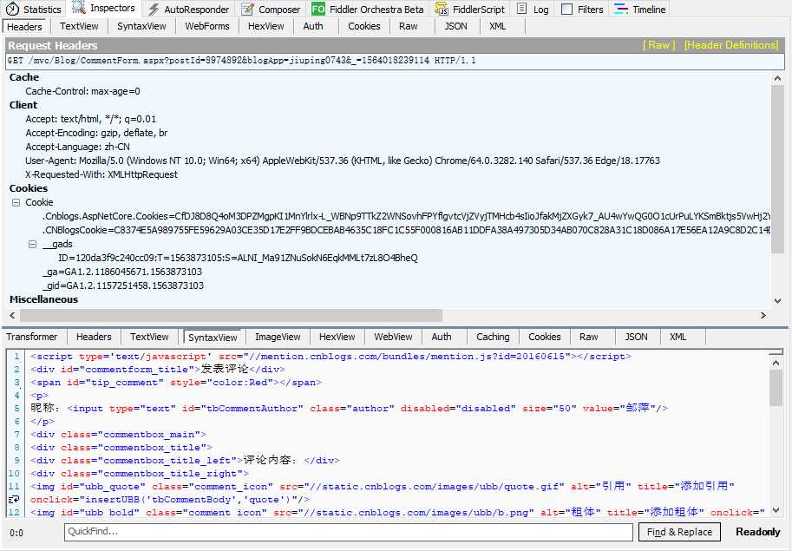The image size is (792, 551).
Task: Select the _gid=GA1.2.1157251458 cookie row
Action: click(x=123, y=285)
